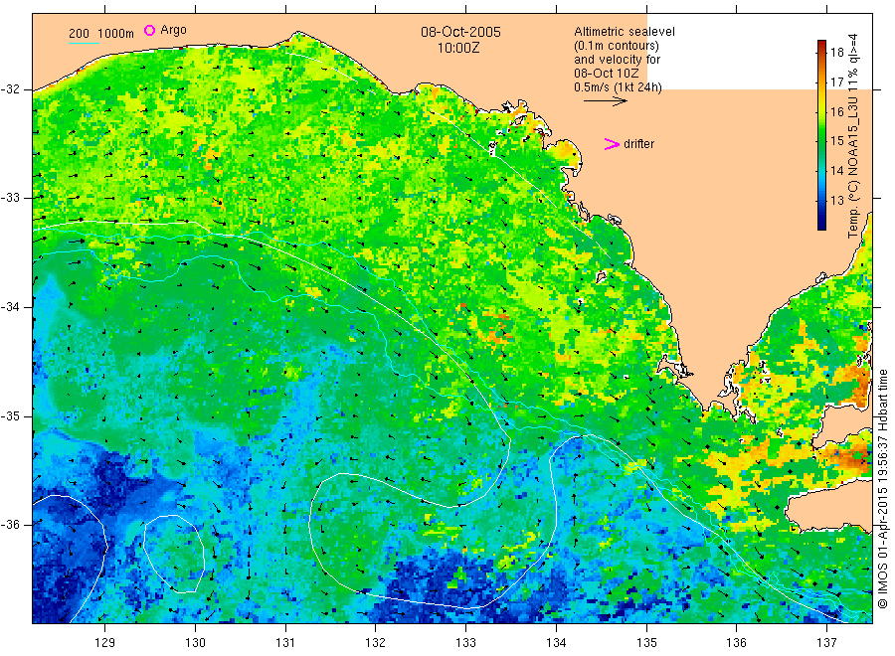This screenshot has height=656, width=895.
Task: Click the color bar value 13
Action: click(836, 200)
